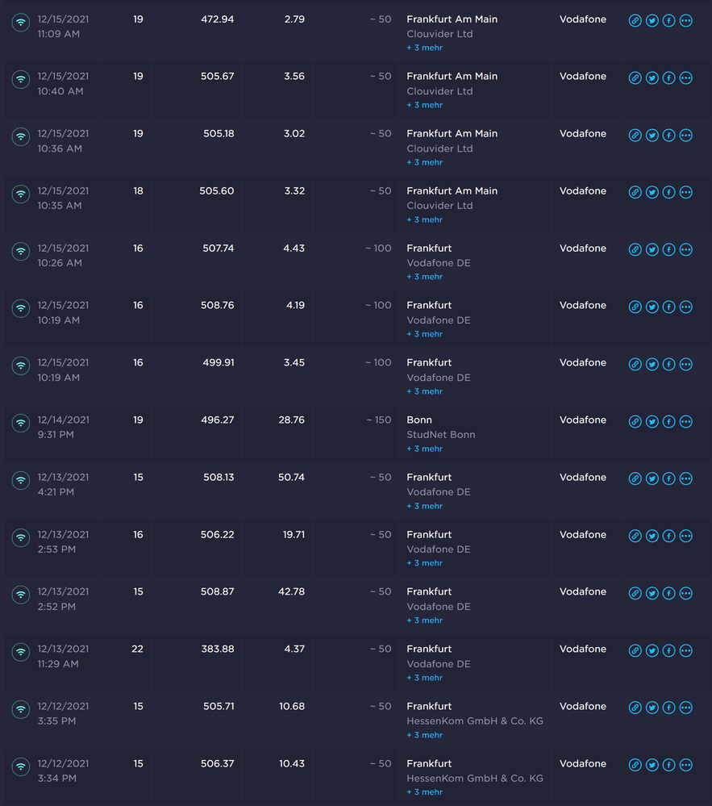Expand '+ 3 mehr' in the 3:34 PM row

pyautogui.click(x=424, y=792)
